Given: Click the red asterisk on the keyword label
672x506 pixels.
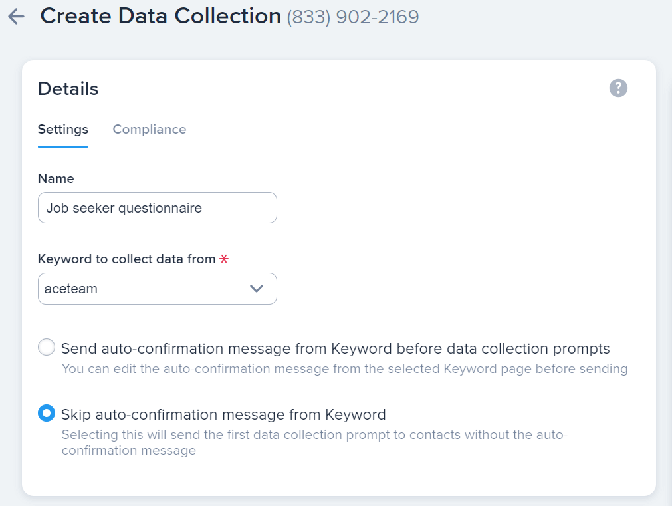Looking at the screenshot, I should pyautogui.click(x=223, y=259).
